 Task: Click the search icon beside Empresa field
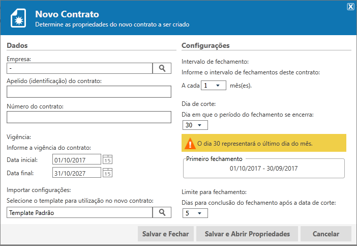point(162,68)
